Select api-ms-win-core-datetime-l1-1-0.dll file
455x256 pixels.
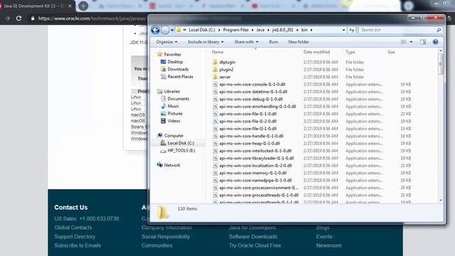pyautogui.click(x=253, y=92)
